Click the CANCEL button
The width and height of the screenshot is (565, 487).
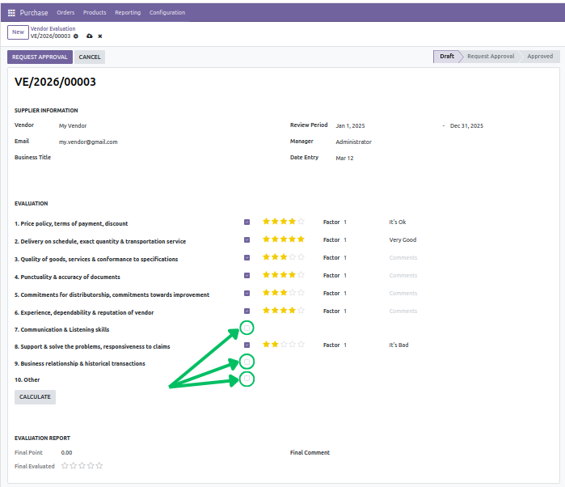point(90,57)
